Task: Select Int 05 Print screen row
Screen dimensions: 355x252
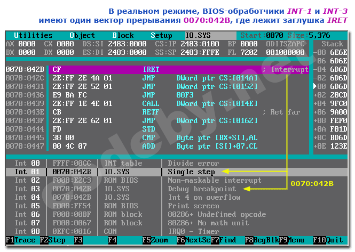Action: pos(177,206)
